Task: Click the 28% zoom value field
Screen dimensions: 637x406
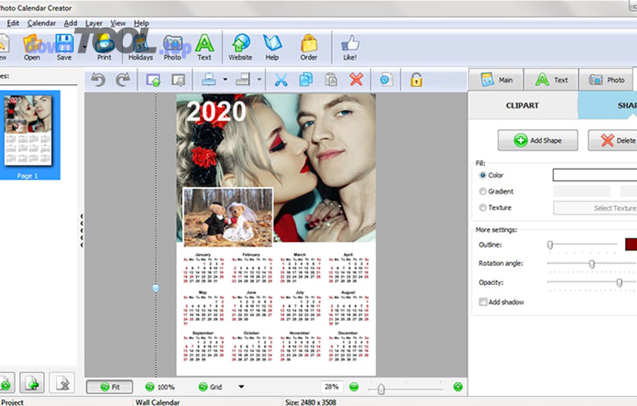Action: tap(331, 387)
